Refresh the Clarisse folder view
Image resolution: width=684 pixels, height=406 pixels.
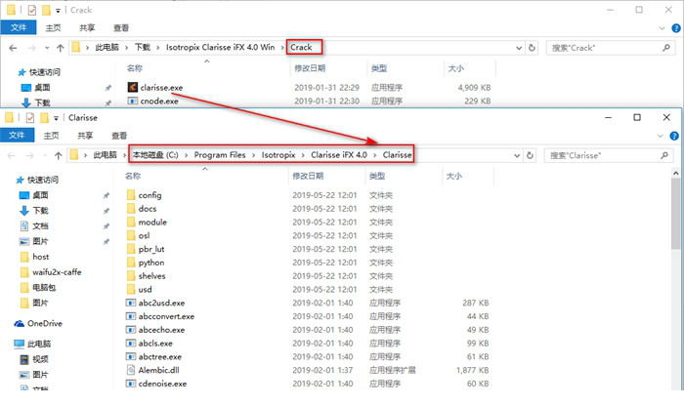pos(530,155)
